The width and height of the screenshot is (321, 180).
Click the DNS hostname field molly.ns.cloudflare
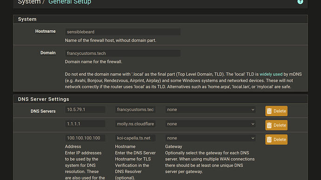tap(135, 124)
